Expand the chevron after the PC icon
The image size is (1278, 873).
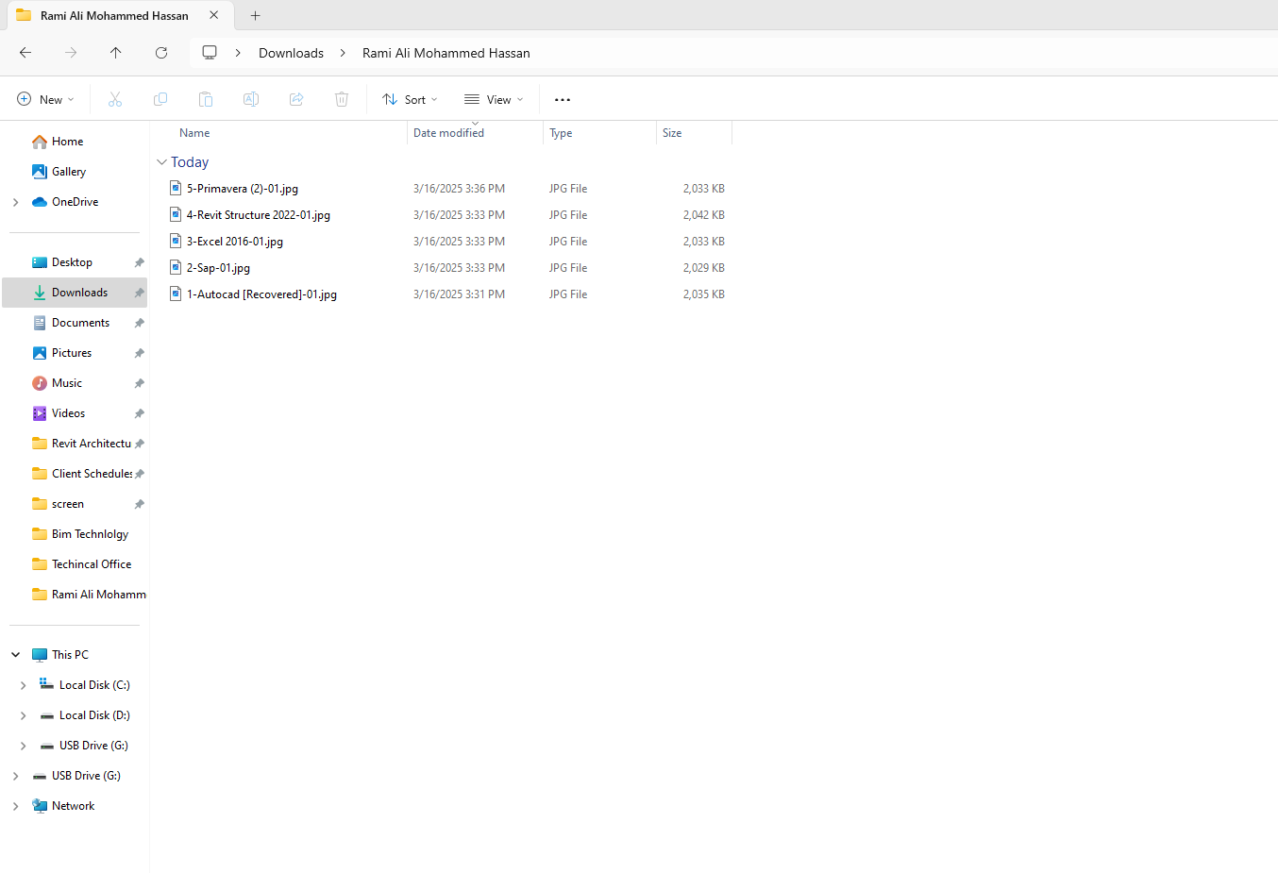(238, 53)
